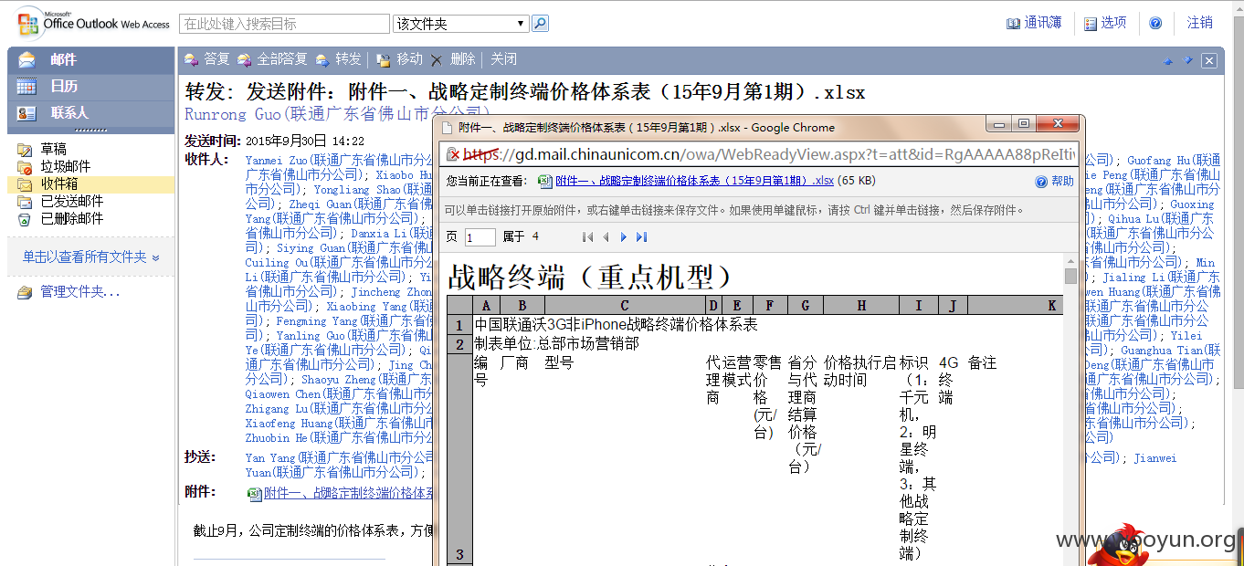Open the 垃圾邮件 junk folder

(65, 166)
